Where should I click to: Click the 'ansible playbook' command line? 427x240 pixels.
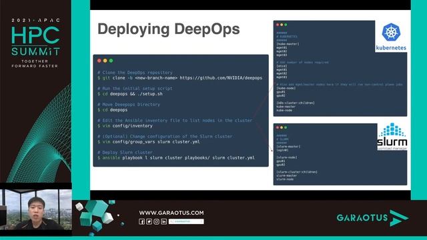(x=176, y=157)
